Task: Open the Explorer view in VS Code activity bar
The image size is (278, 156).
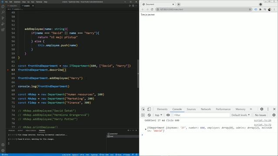Action: tap(3, 6)
